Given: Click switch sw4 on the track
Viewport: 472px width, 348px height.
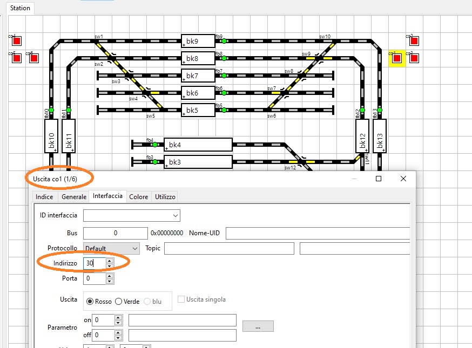Looking at the screenshot, I should [147, 93].
